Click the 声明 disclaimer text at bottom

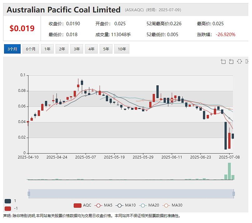click(x=91, y=216)
